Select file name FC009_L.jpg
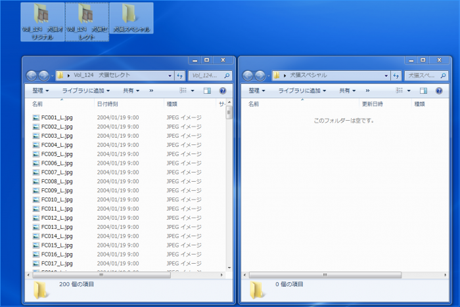 click(57, 191)
